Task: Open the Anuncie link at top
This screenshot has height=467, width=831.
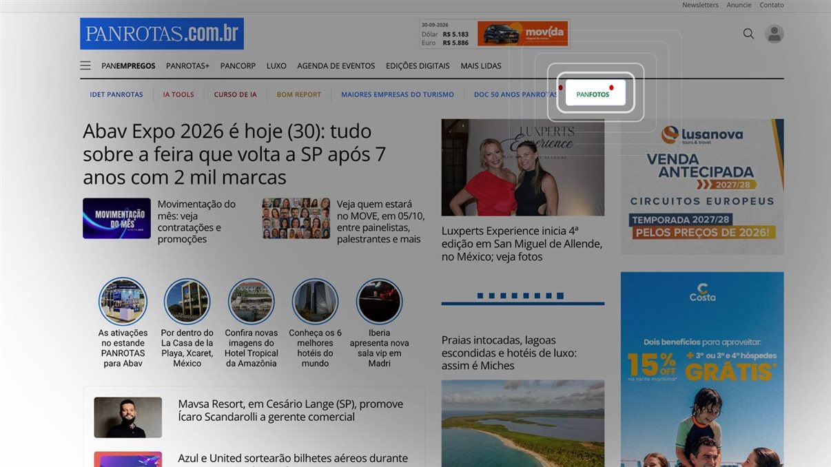Action: click(x=739, y=5)
